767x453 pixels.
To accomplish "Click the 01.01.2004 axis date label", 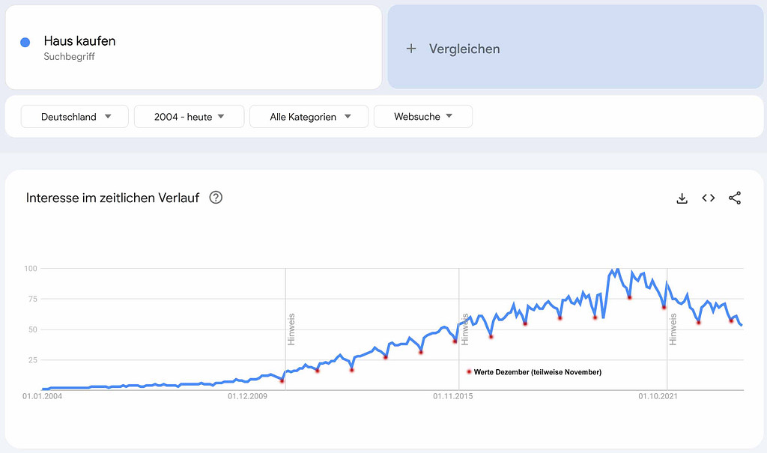I will (43, 397).
